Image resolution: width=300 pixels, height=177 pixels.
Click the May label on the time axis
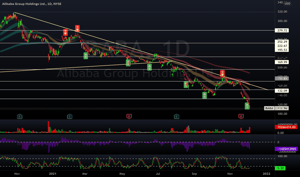coord(122,174)
